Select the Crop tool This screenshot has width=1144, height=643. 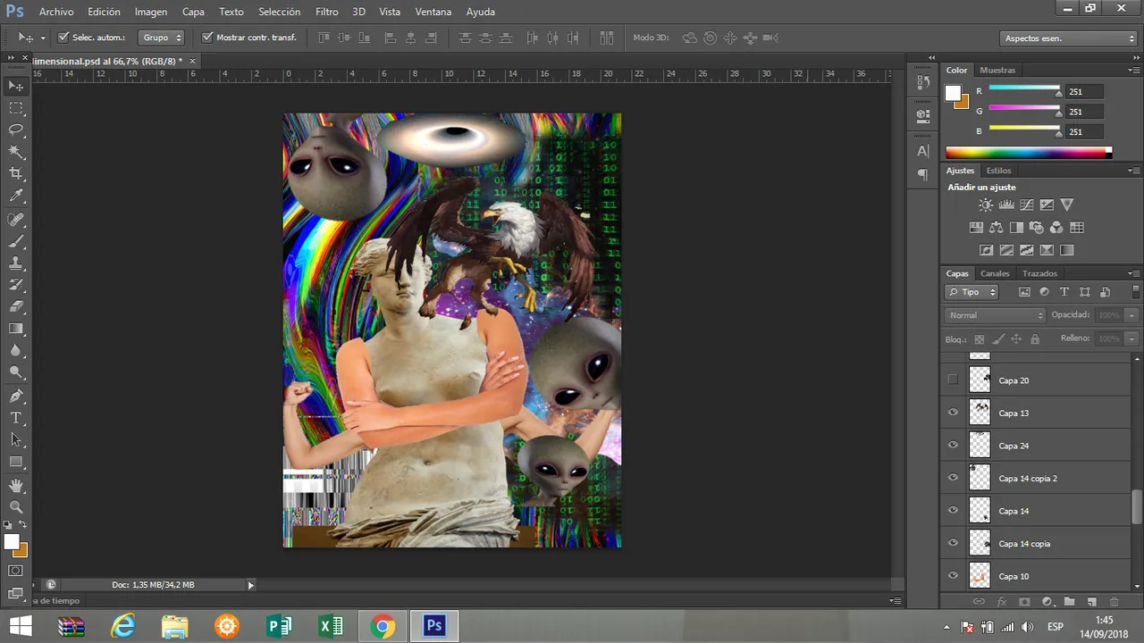click(16, 173)
